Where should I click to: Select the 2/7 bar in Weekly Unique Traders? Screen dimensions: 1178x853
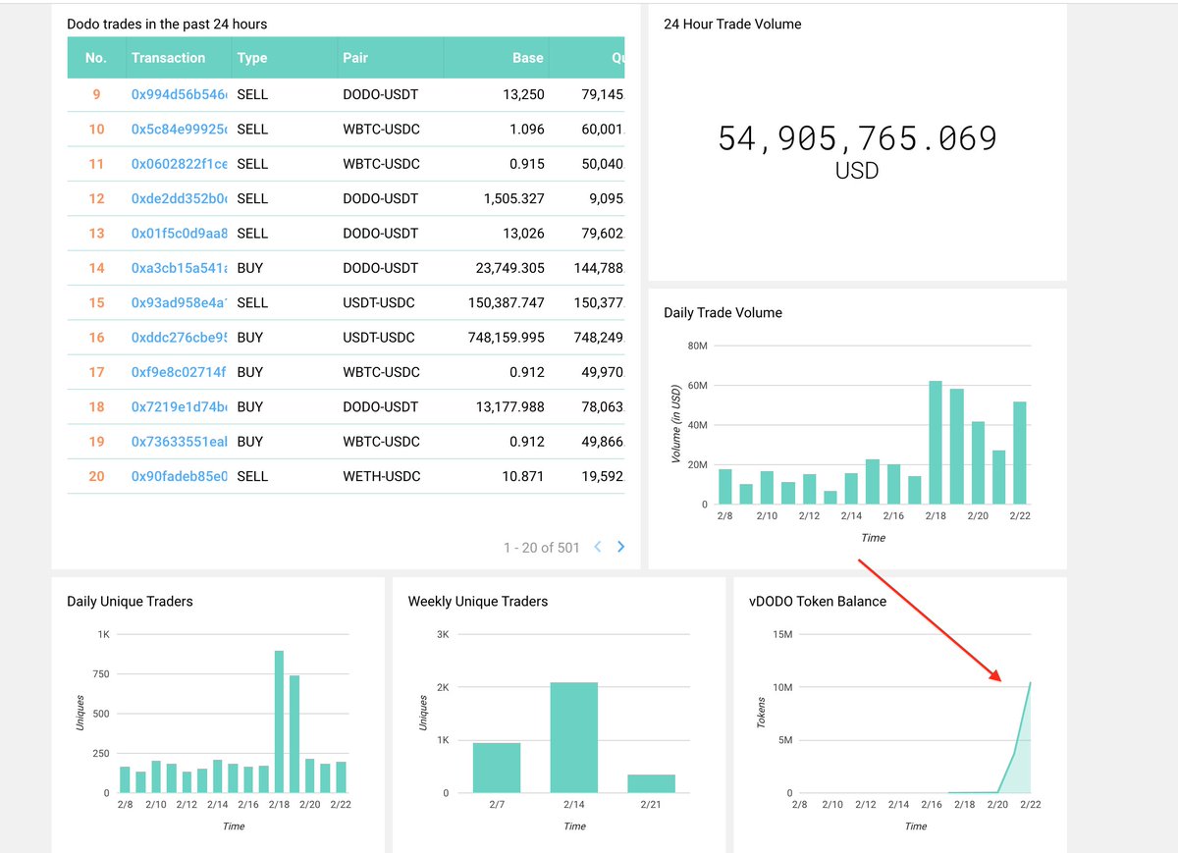point(497,768)
